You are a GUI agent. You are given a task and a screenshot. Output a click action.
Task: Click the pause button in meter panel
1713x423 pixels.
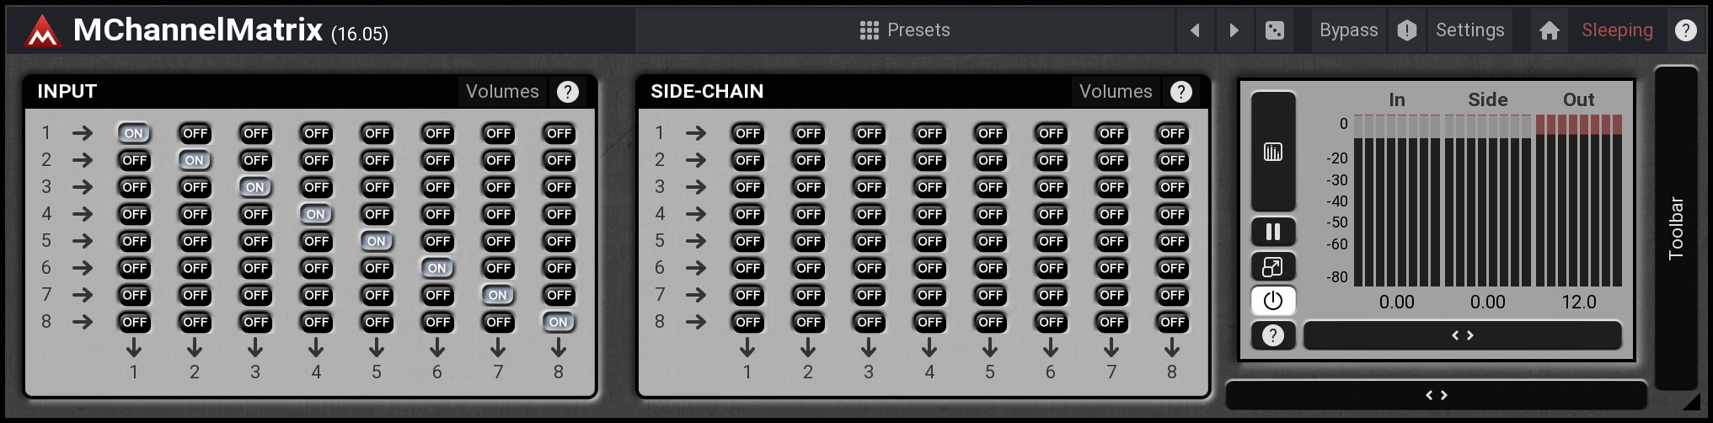tap(1273, 232)
